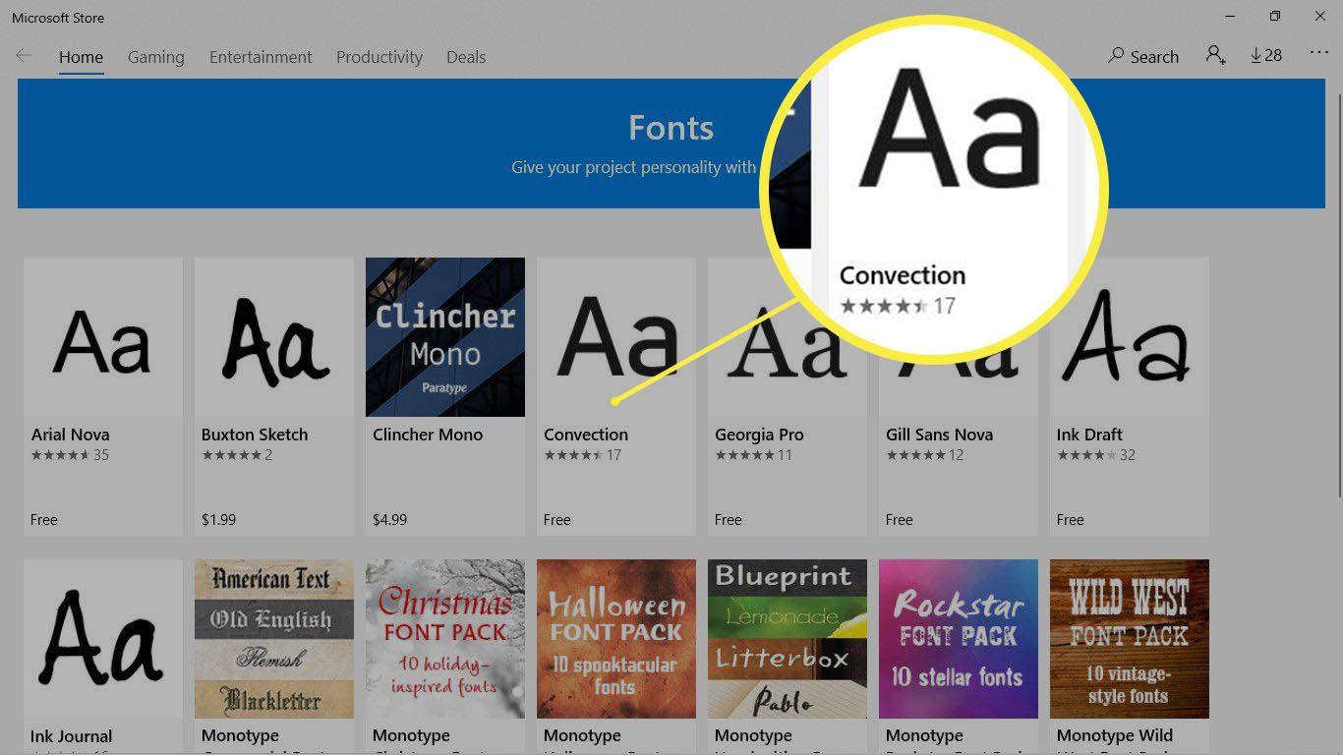Open the American Text Old English pack
1343x755 pixels.
[274, 639]
